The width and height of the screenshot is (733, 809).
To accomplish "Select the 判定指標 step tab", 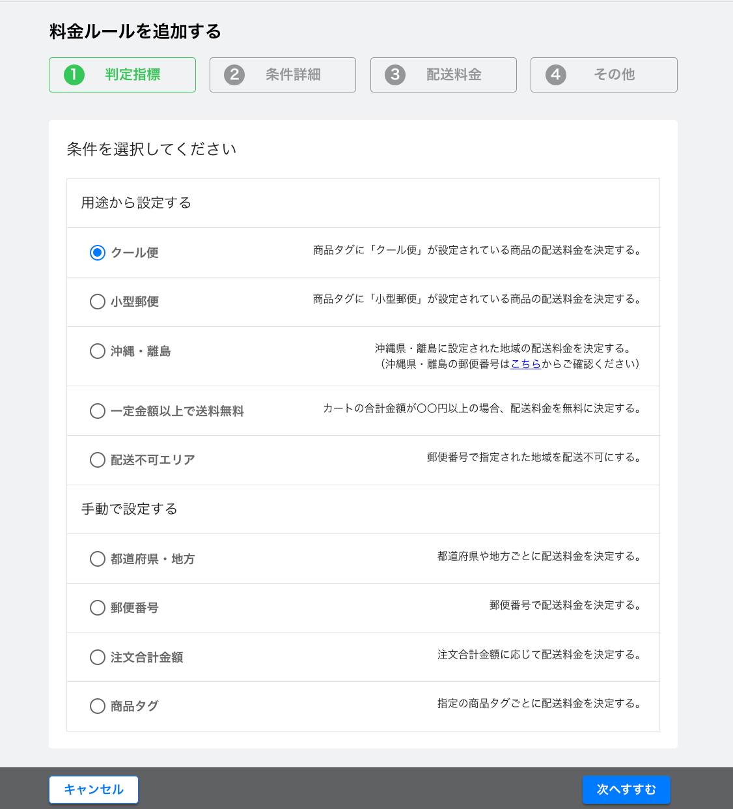I will point(122,75).
